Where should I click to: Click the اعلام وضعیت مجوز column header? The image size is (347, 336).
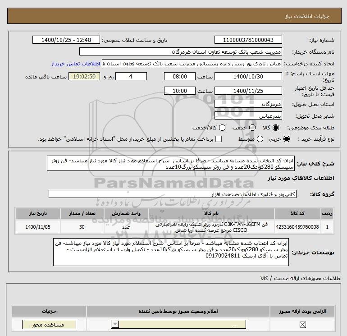tap(178, 311)
